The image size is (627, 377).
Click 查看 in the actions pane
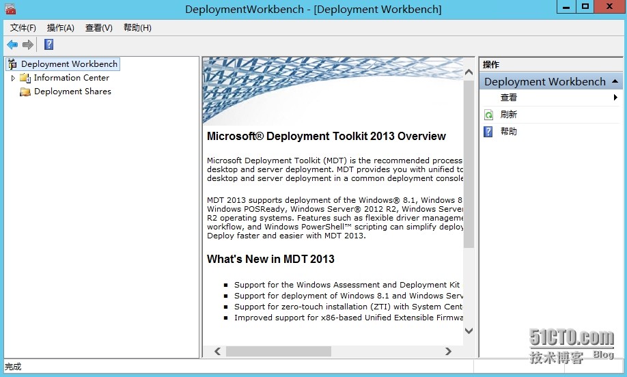(x=508, y=98)
